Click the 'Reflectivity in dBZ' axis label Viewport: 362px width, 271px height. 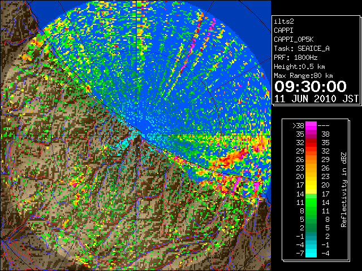pos(343,190)
